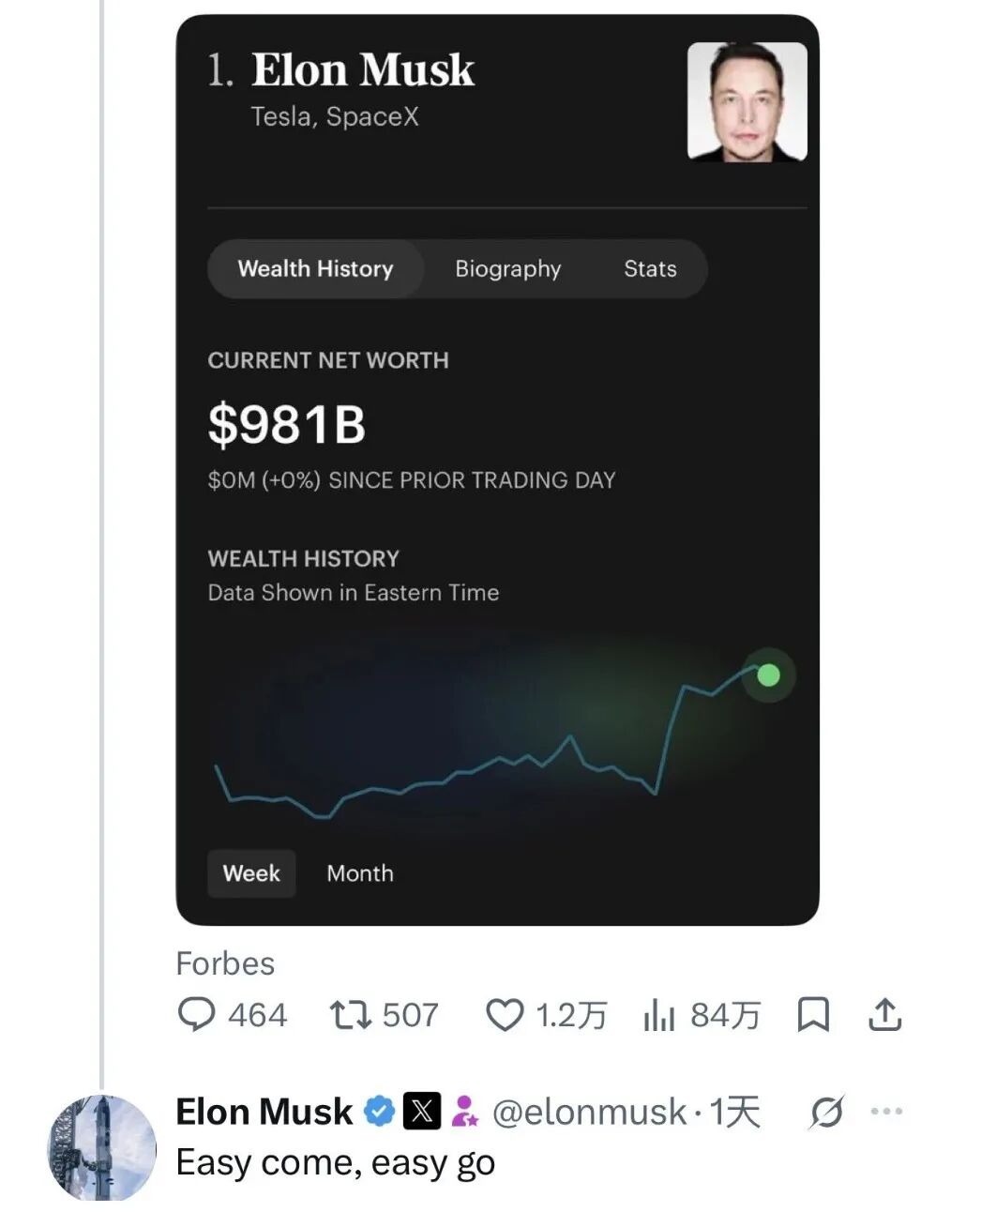The image size is (996, 1212).
Task: Switch to the Biography tab
Action: (507, 269)
